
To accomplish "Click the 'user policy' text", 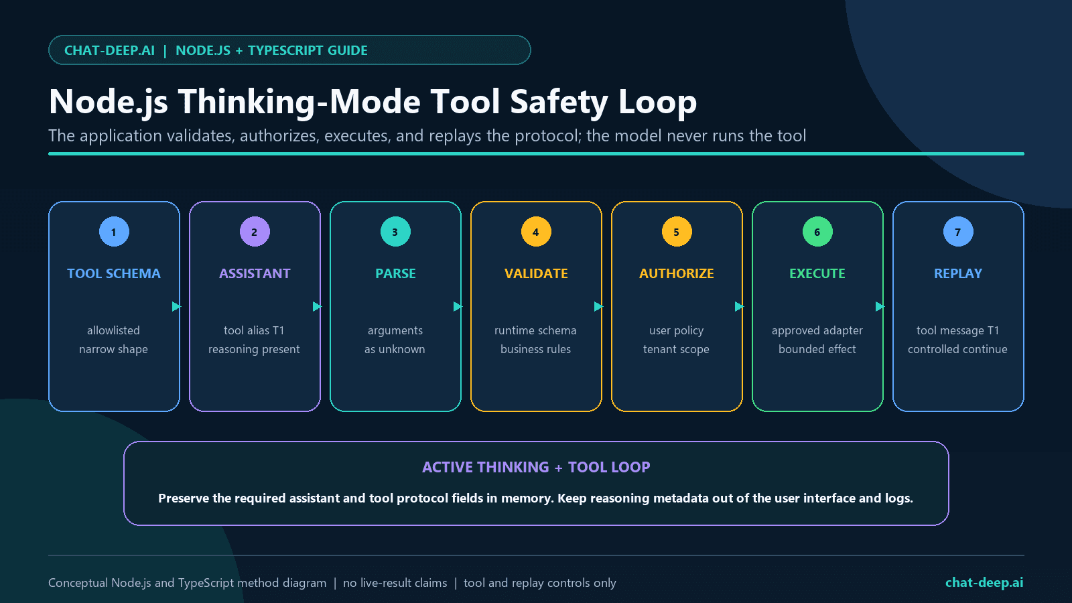I will (x=677, y=330).
